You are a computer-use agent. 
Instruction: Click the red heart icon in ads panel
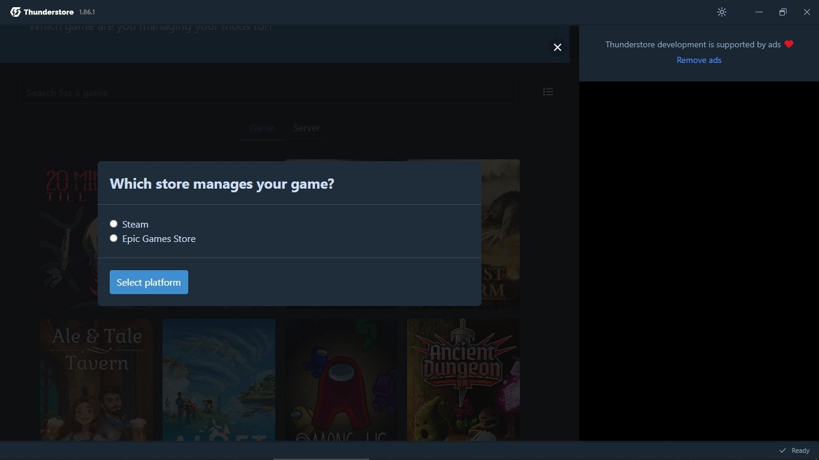tap(789, 44)
